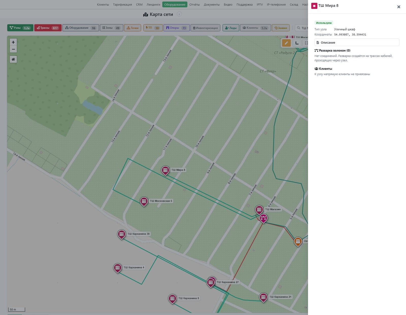Click the orange box marker on map
The width and height of the screenshot is (406, 315).
[x=298, y=242]
